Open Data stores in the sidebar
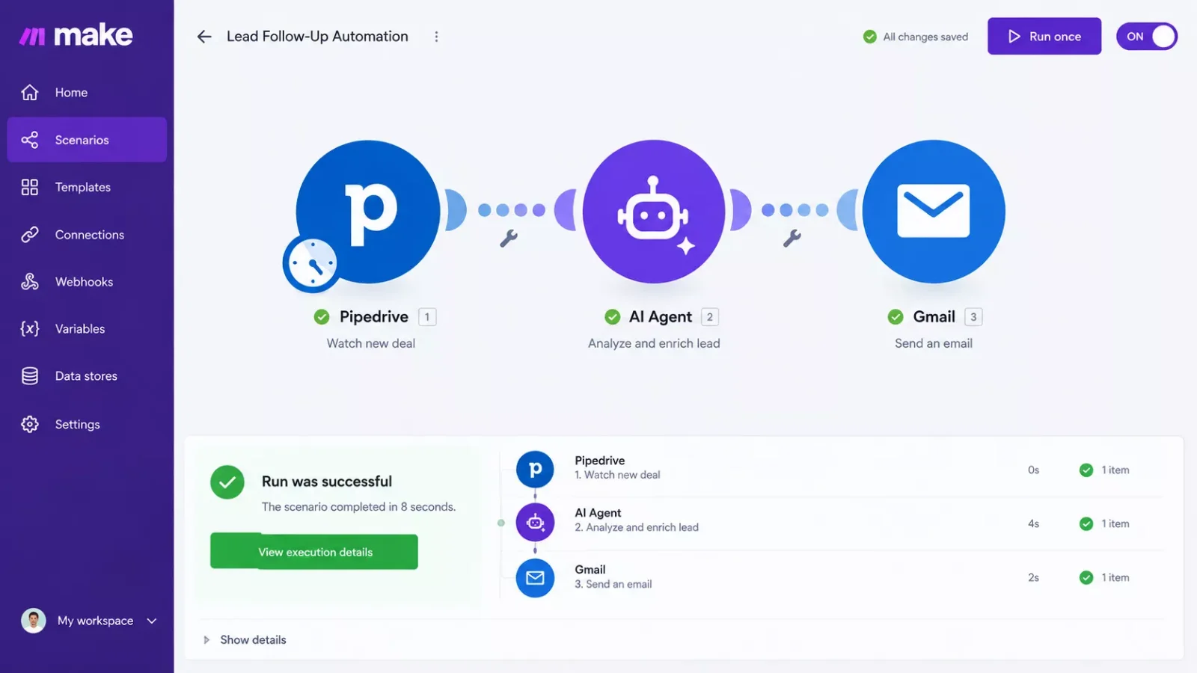 point(87,376)
